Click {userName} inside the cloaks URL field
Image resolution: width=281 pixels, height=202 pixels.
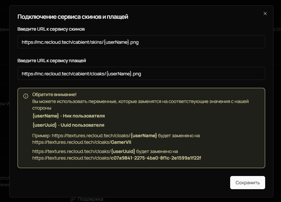(118, 74)
